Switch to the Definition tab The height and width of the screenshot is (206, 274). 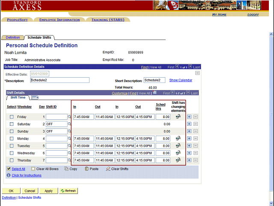(12, 37)
